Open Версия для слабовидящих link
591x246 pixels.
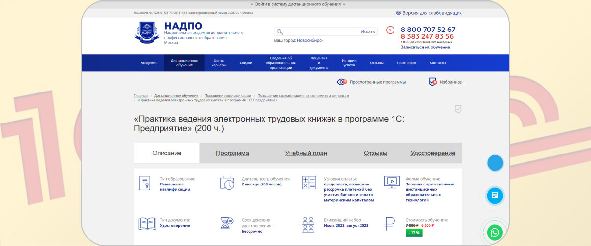[432, 13]
